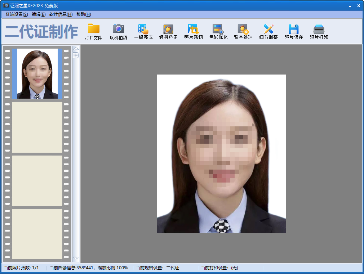Open background processing (背景处理) tool
Screen dimensions: 364x274
tap(243, 30)
